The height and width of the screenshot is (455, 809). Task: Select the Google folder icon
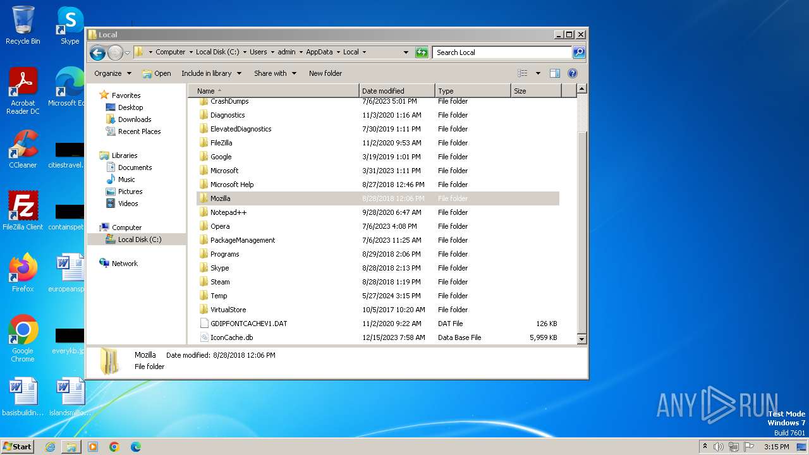[x=204, y=157]
